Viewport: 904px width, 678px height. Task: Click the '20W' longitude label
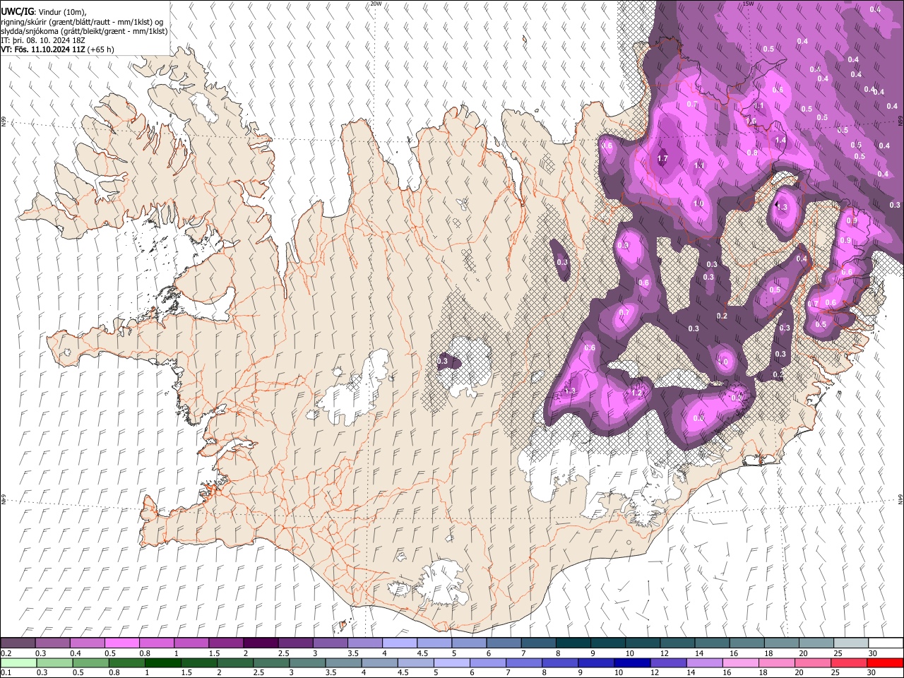376,4
